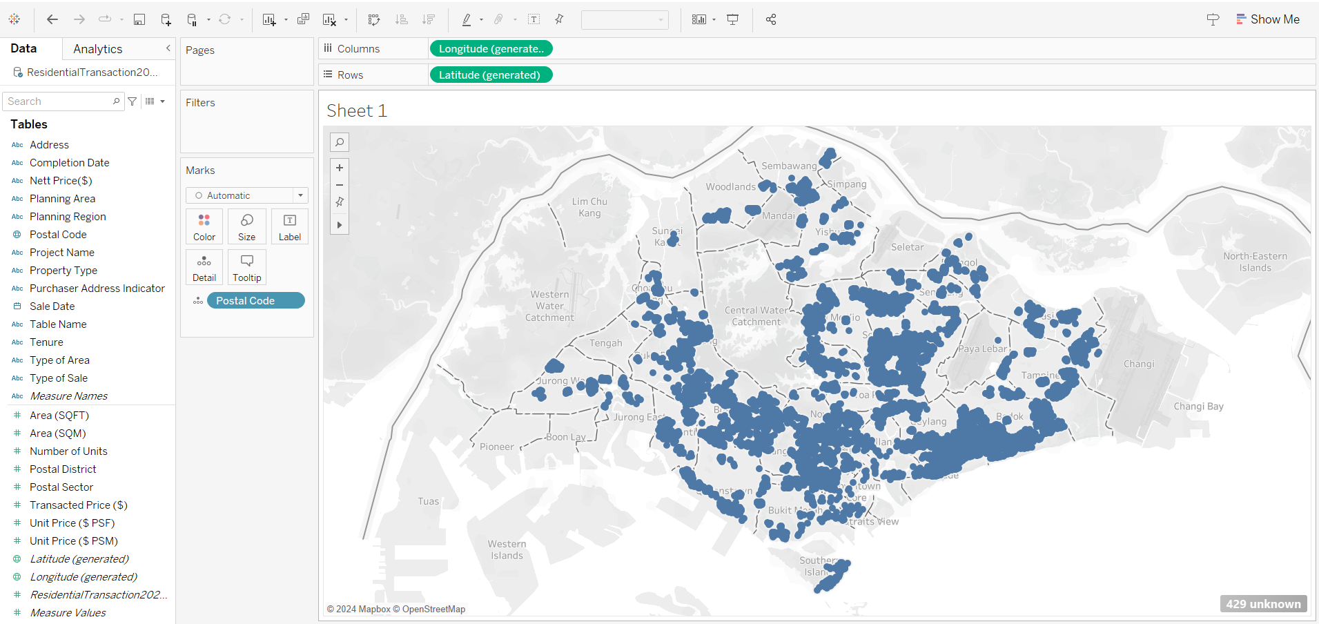Click the 429 unknown indicator
Image resolution: width=1319 pixels, height=624 pixels.
[x=1263, y=604]
